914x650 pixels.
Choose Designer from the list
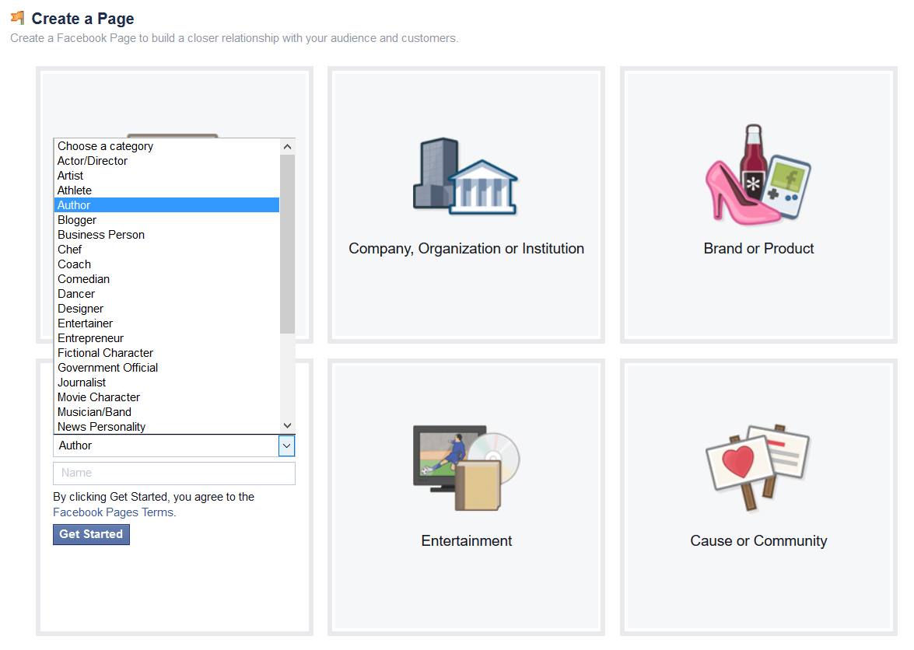pos(166,309)
